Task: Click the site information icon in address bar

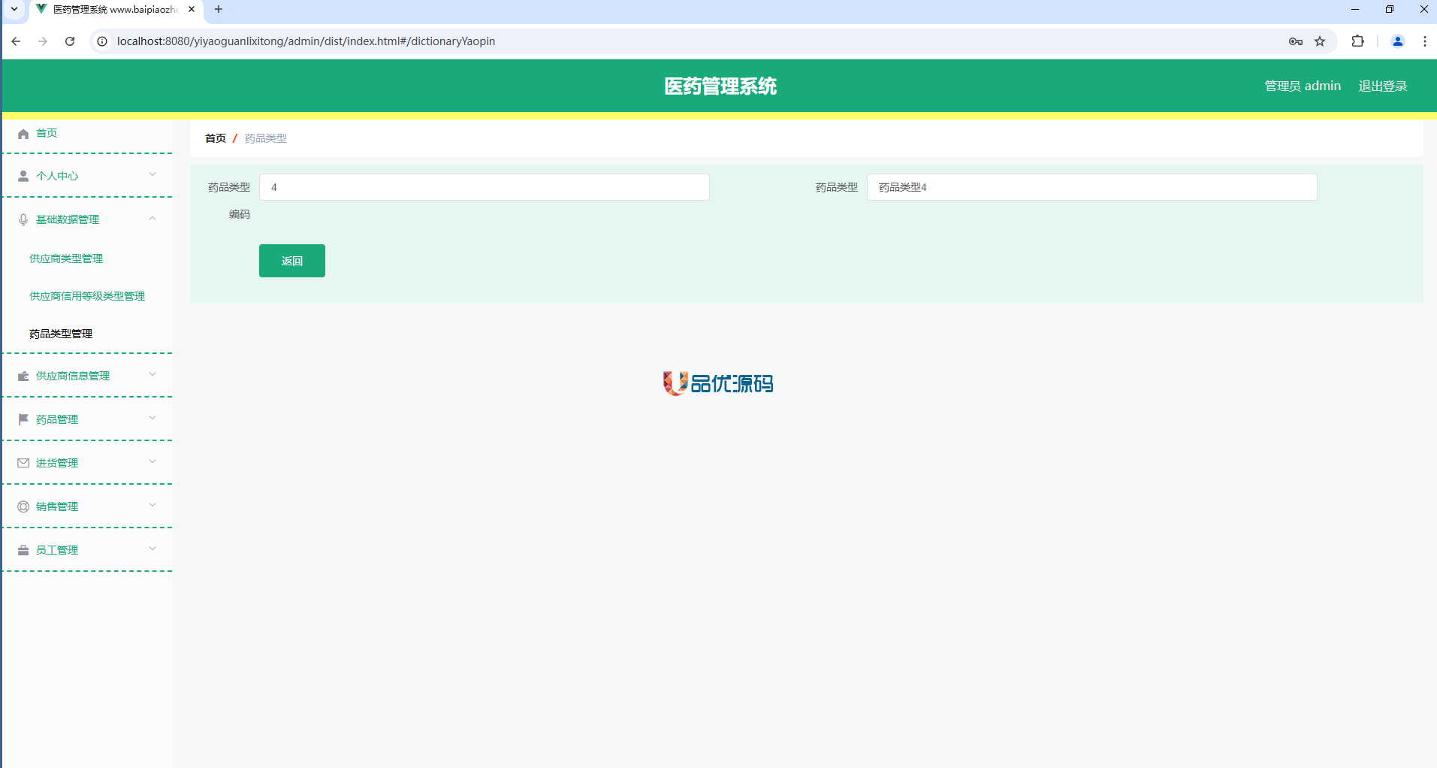Action: [x=102, y=41]
